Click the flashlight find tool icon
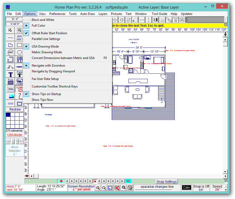235x199 pixels. coord(169,20)
